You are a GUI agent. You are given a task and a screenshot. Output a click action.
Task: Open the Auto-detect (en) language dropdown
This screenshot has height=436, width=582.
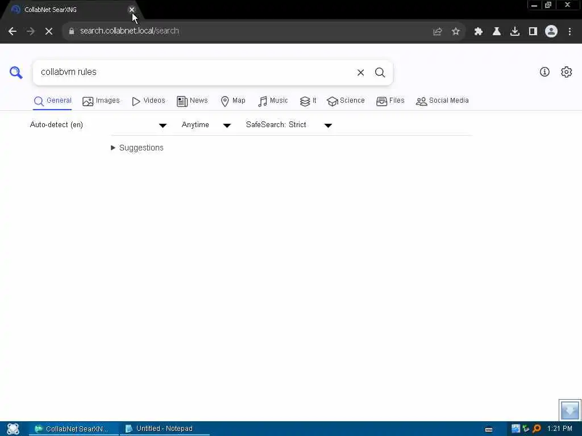coord(98,125)
